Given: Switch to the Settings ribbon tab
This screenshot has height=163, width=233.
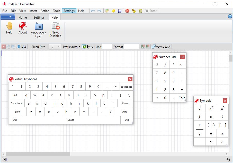Looking at the screenshot, I should (39, 18).
